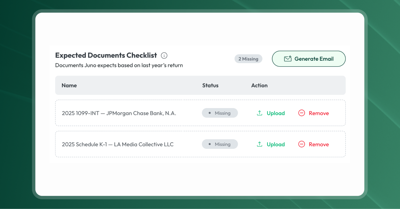Image resolution: width=400 pixels, height=209 pixels.
Task: Click Upload text for LA Media Collective K-1
Action: tap(276, 144)
